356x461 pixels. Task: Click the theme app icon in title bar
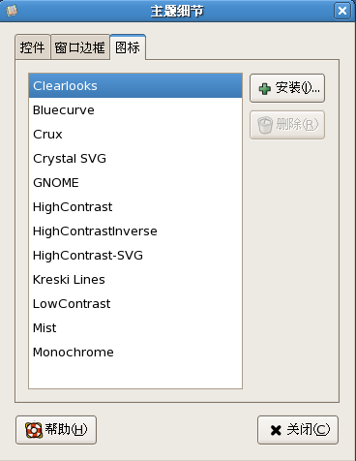pos(12,11)
